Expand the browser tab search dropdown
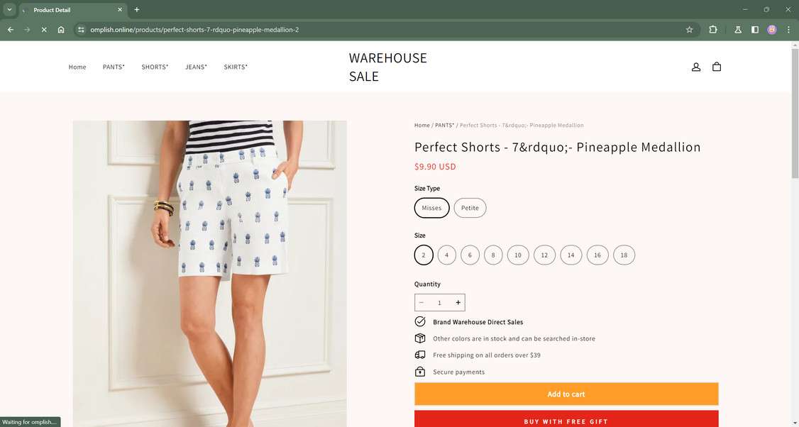 (x=9, y=10)
